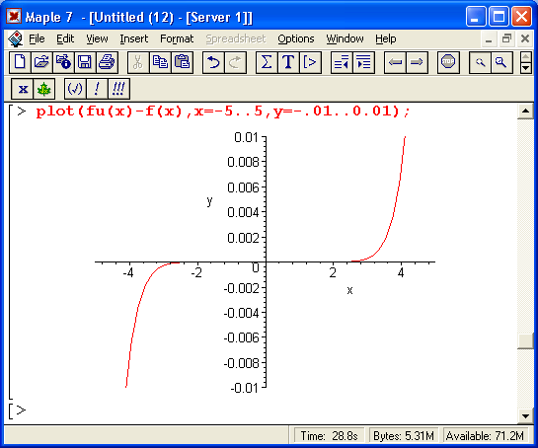
Task: Execute worksheet with triple exclamation icon
Action: pyautogui.click(x=118, y=89)
